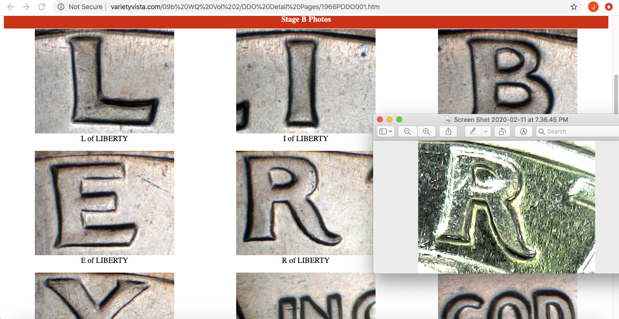Screen dimensions: 619x319
Task: Click into the Preview search field
Action: point(578,131)
